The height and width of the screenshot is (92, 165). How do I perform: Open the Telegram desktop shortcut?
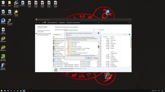[x=108, y=13]
